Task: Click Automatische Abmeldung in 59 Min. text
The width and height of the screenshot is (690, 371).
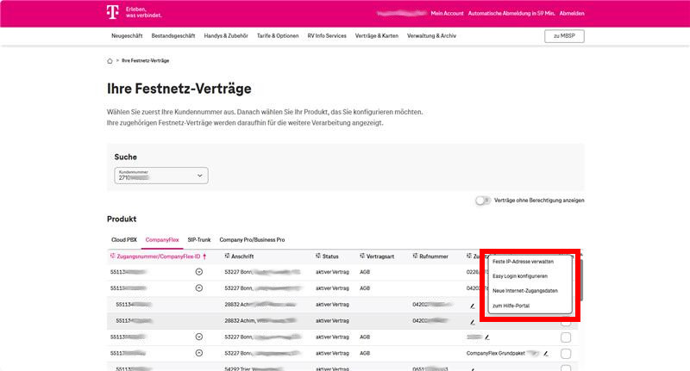Action: [511, 14]
